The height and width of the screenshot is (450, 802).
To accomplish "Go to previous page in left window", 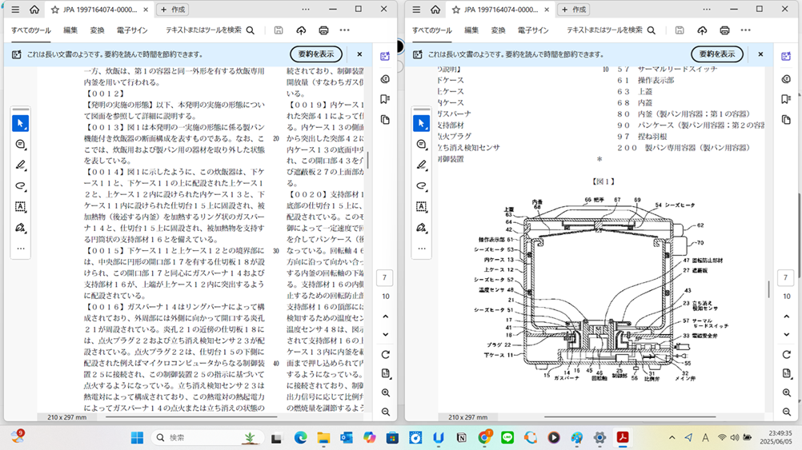I will click(386, 317).
